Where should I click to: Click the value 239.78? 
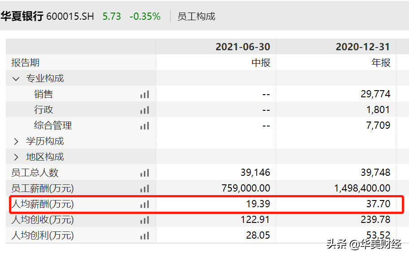tap(376, 220)
